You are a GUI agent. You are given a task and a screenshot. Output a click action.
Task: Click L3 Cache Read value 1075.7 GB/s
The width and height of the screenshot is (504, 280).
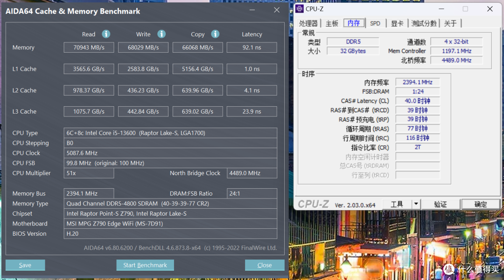[x=89, y=112]
